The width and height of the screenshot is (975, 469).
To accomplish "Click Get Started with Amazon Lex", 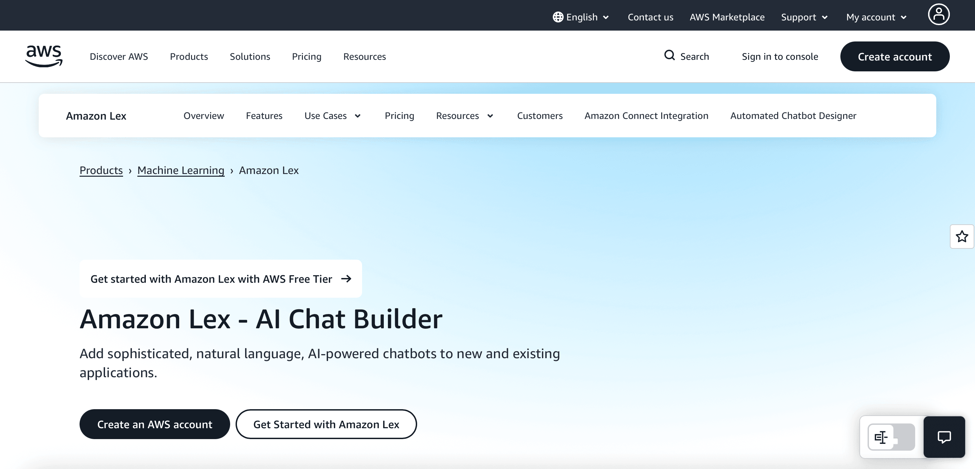I will [x=326, y=424].
